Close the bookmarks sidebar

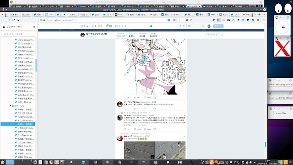(34, 27)
